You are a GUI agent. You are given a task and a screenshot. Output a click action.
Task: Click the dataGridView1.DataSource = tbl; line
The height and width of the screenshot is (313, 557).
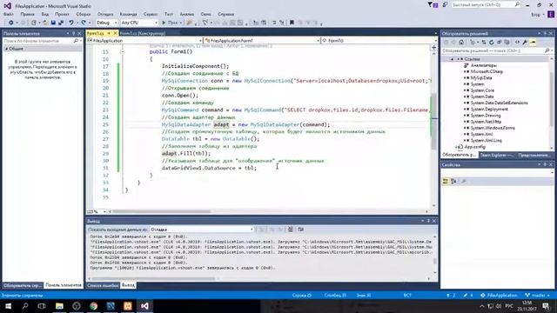[209, 168]
